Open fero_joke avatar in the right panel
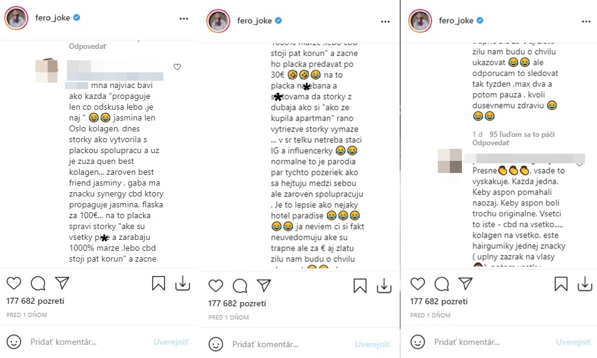Screen dimensions: 597x358 pos(420,20)
